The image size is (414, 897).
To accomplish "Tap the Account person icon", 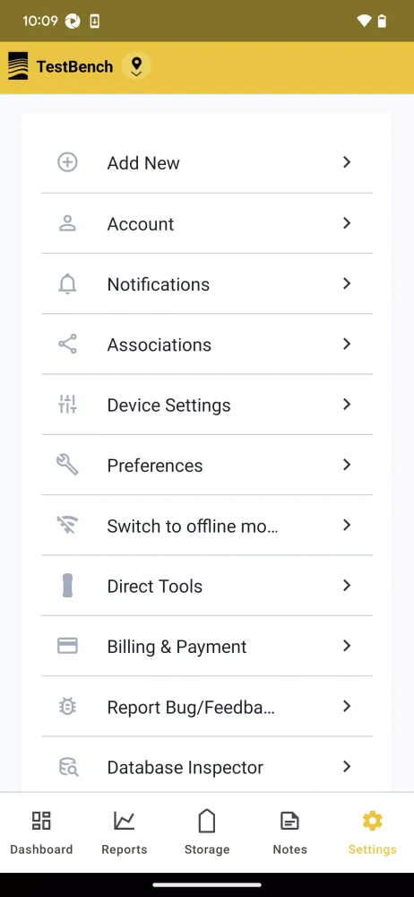I will coord(67,223).
